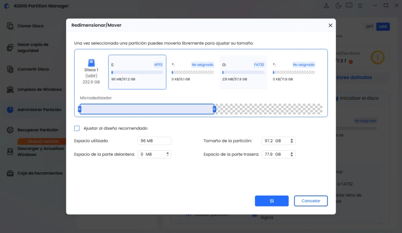The width and height of the screenshot is (402, 233).
Task: Click the Clonar Disco sidebar icon
Action: point(10,26)
